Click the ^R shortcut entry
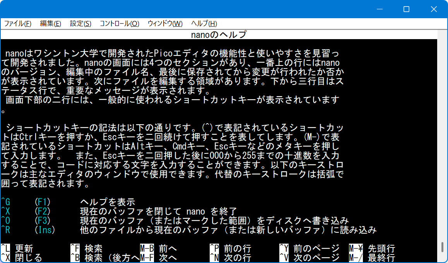 (x=6, y=230)
